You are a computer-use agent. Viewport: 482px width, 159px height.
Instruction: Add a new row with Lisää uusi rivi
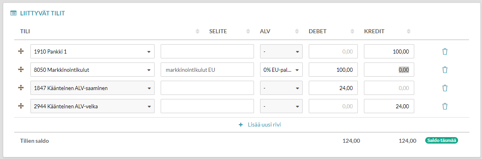tap(260, 125)
